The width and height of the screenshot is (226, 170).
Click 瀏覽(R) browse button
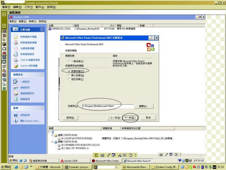click(144, 106)
